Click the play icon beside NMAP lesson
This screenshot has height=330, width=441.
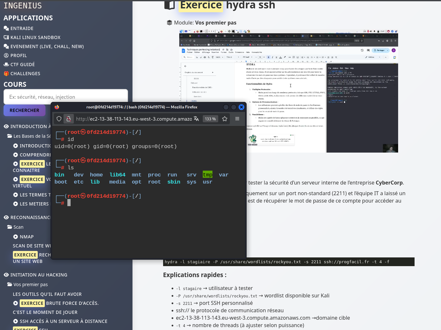tap(15, 237)
